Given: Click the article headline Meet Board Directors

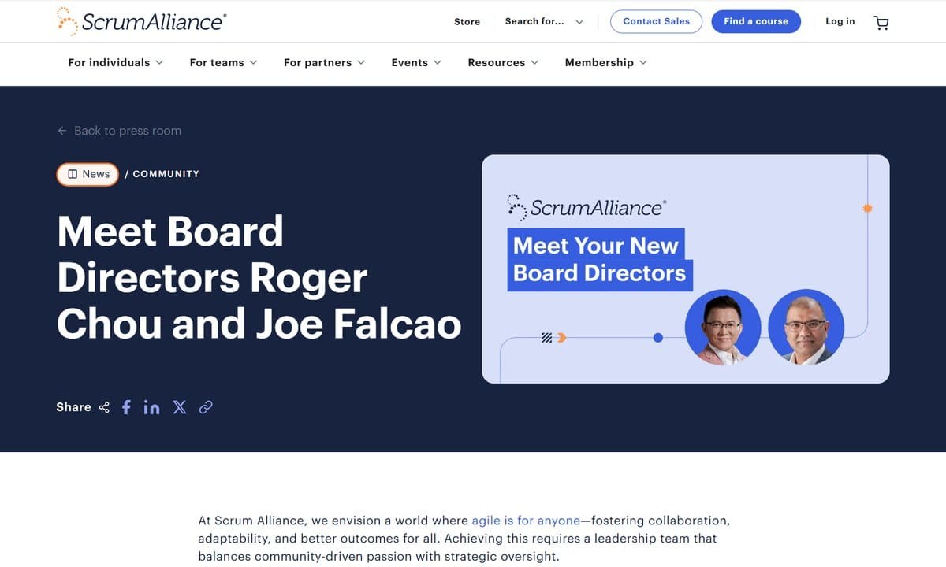Looking at the screenshot, I should point(259,277).
